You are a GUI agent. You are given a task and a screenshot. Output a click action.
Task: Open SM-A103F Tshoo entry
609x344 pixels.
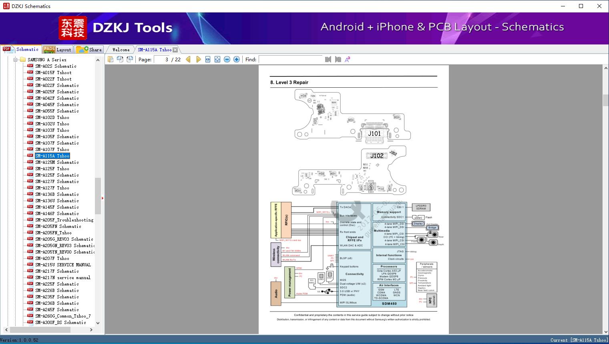52,130
